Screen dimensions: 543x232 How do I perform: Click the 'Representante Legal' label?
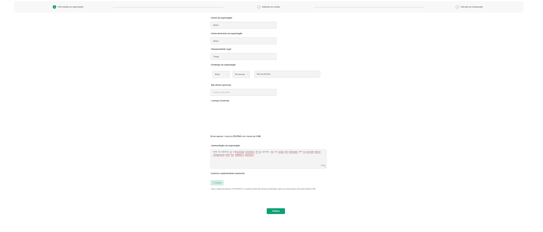pyautogui.click(x=221, y=49)
